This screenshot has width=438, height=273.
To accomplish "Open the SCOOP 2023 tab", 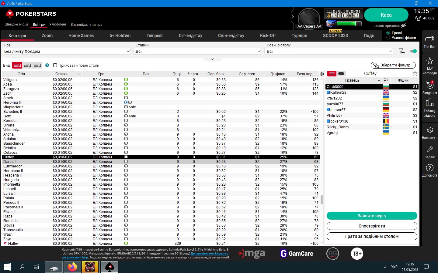I will click(x=335, y=35).
